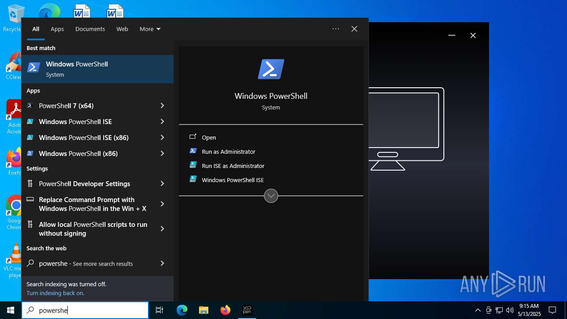Expand the powershe web search arrow
The width and height of the screenshot is (567, 319).
(x=162, y=263)
